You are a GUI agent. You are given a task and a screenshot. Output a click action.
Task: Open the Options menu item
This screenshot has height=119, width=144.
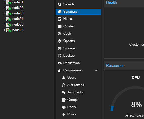(x=78, y=41)
